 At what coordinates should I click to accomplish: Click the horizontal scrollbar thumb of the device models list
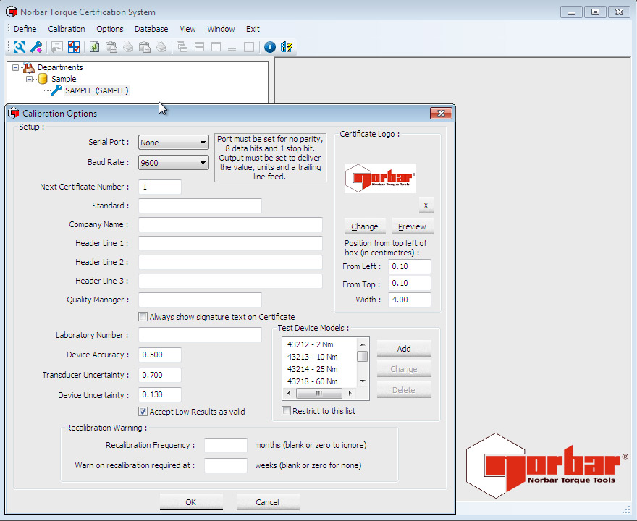(319, 393)
